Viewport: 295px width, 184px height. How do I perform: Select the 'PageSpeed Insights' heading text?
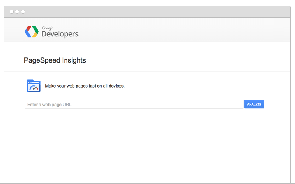tap(55, 60)
